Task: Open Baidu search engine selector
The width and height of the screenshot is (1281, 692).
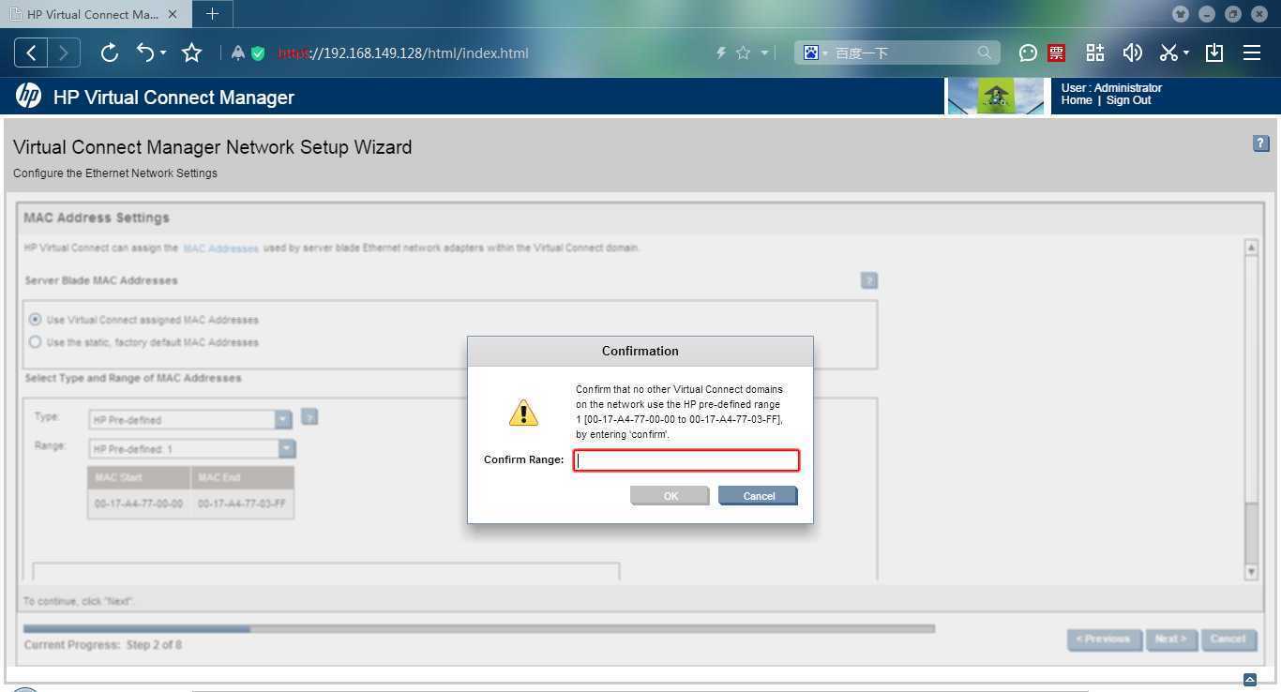Action: click(x=815, y=53)
